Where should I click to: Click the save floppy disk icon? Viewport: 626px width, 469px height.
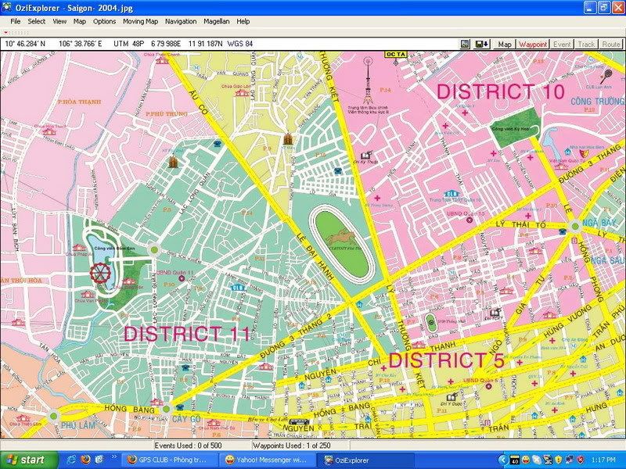(482, 45)
